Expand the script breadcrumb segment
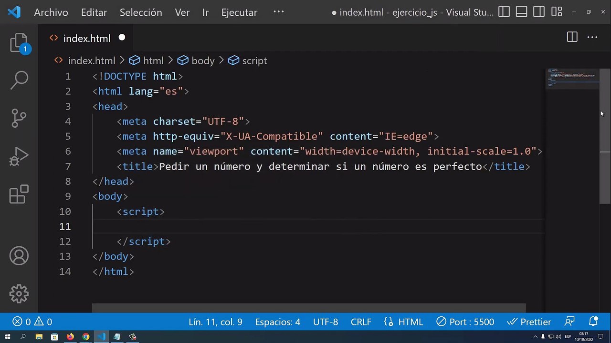Image resolution: width=611 pixels, height=343 pixels. click(x=248, y=61)
